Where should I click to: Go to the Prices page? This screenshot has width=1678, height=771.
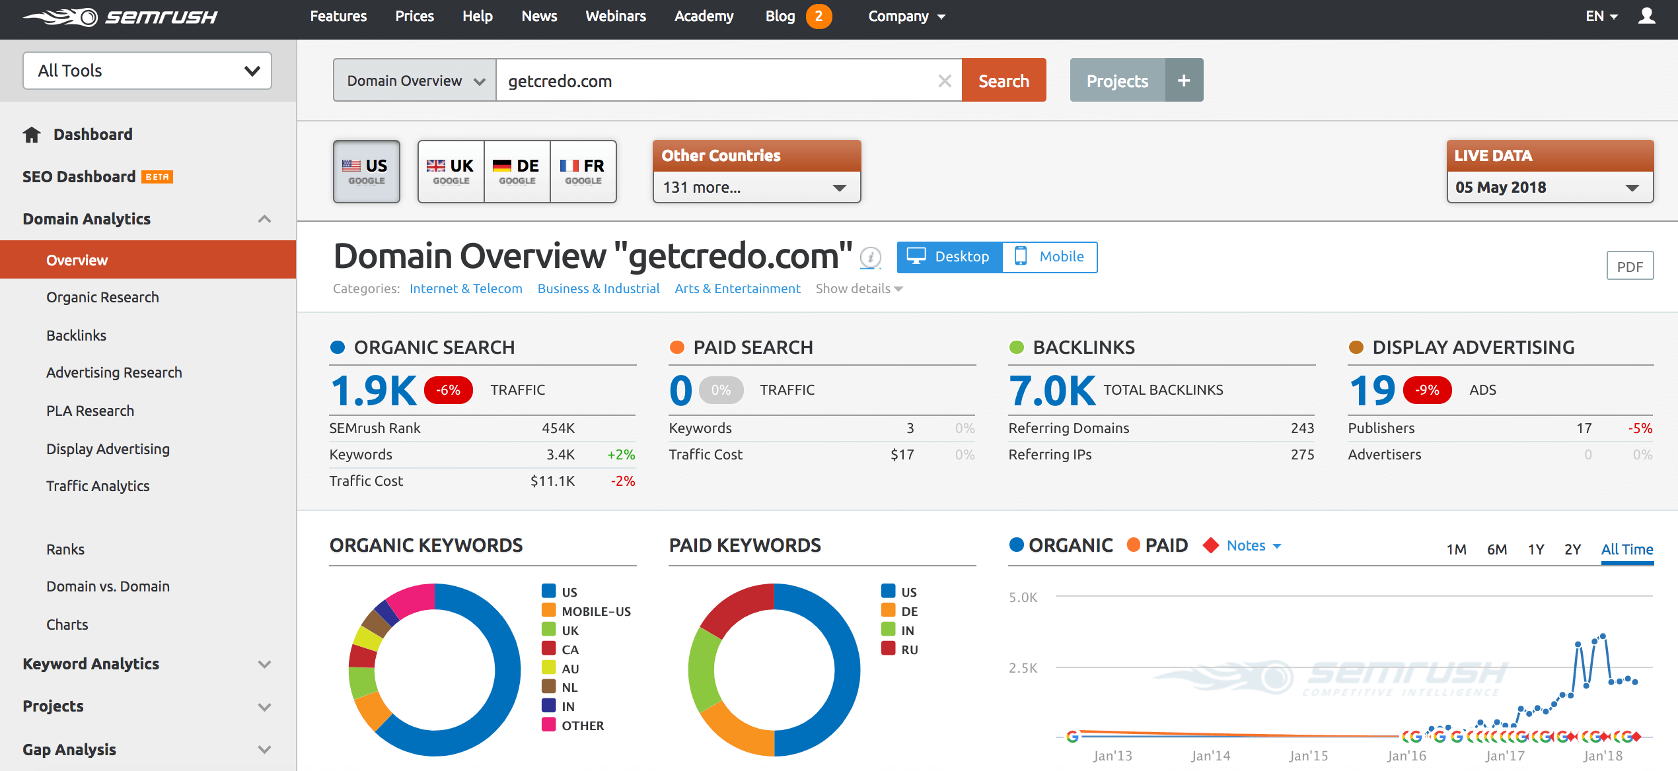414,17
